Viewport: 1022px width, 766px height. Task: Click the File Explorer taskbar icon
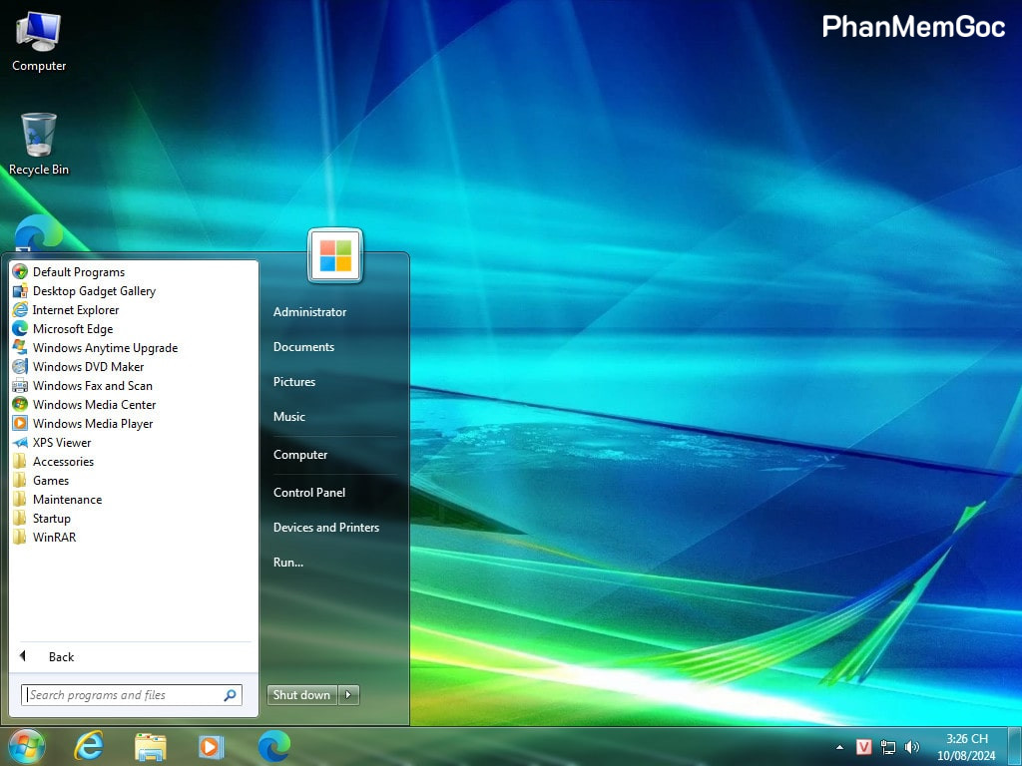pyautogui.click(x=151, y=746)
